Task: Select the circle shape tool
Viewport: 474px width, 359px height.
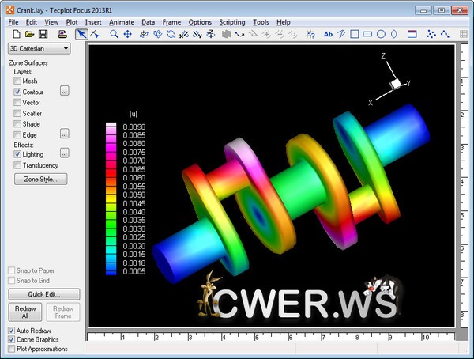Action: (x=382, y=34)
